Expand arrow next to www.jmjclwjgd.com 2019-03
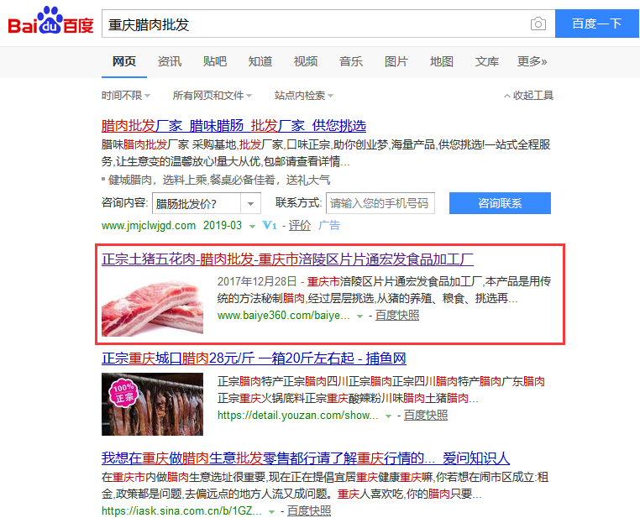The width and height of the screenshot is (640, 518). (252, 226)
